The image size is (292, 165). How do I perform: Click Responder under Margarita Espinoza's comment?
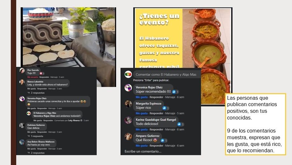pyautogui.click(x=156, y=113)
